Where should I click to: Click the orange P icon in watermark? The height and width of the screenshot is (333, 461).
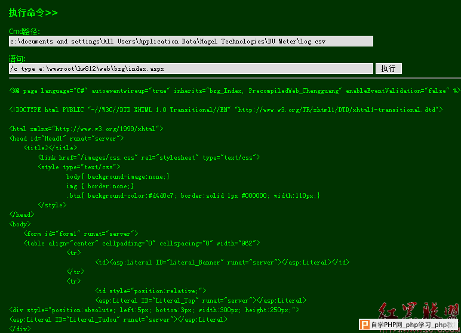tap(364, 325)
